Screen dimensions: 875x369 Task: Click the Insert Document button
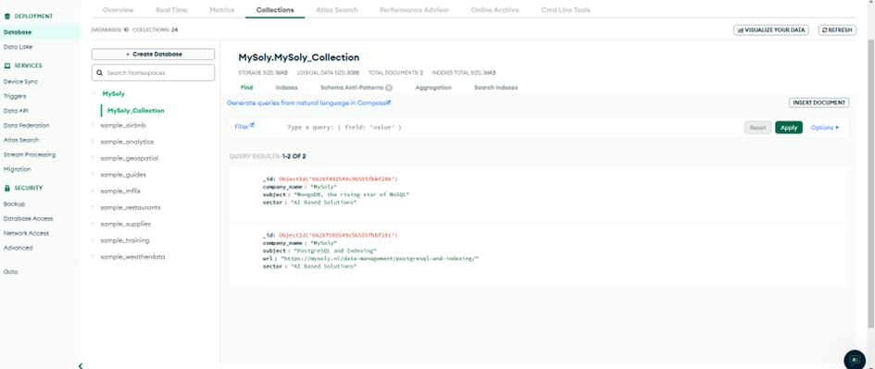tap(819, 103)
